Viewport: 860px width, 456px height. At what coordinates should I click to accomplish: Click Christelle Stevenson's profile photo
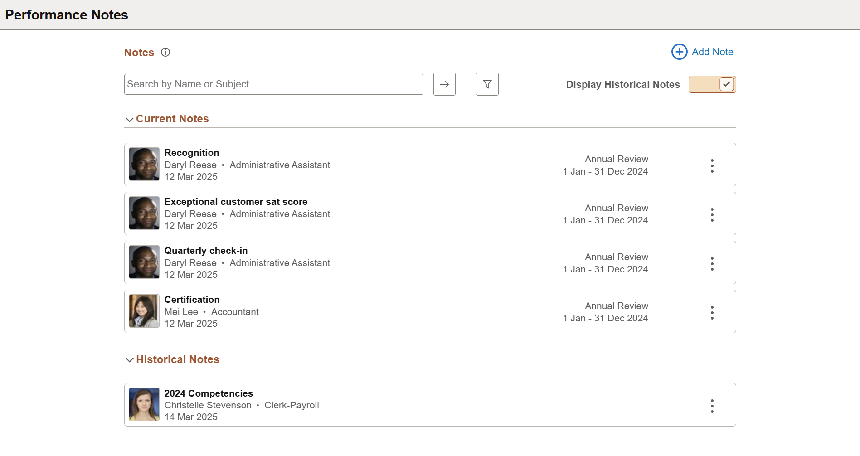pos(144,404)
